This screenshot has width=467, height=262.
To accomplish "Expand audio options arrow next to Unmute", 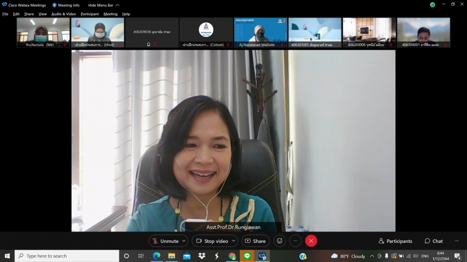I will tap(184, 241).
